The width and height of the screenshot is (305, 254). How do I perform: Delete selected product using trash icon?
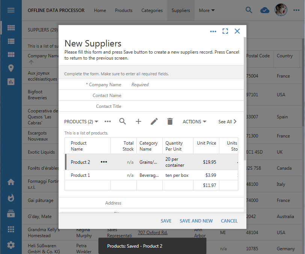tap(170, 121)
